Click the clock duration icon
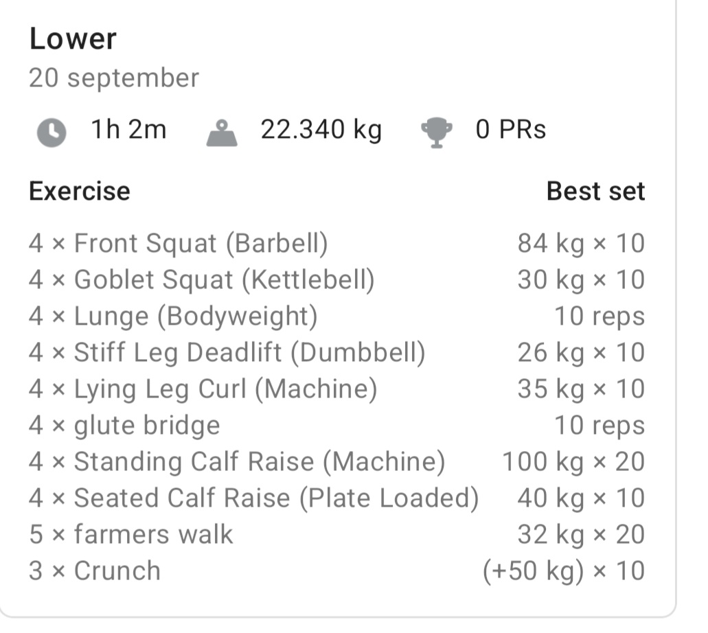This screenshot has width=708, height=633. click(51, 133)
